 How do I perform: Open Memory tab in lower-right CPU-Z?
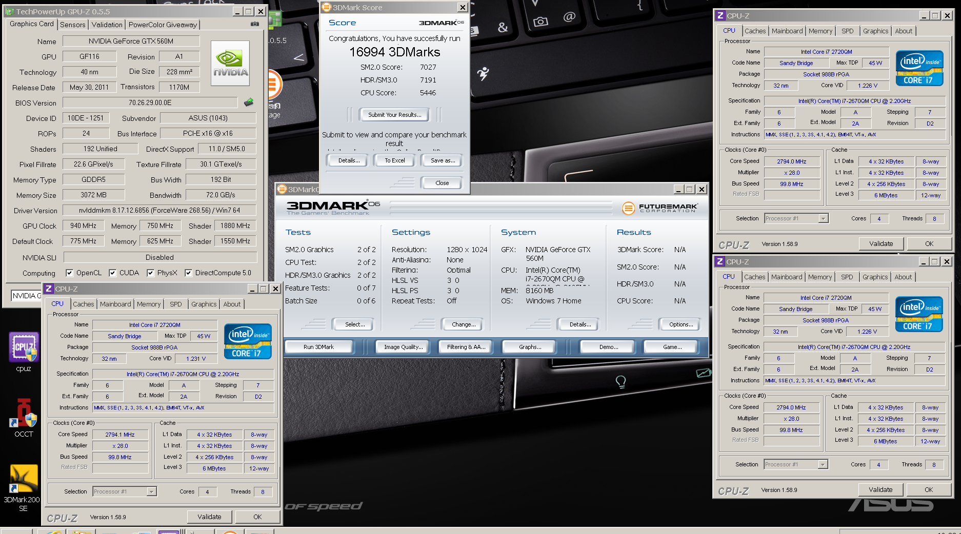click(x=820, y=277)
